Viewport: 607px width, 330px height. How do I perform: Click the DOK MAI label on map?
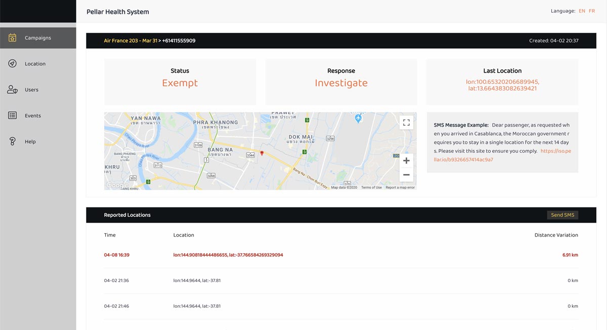pyautogui.click(x=300, y=137)
